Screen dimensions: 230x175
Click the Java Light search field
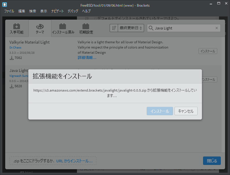tap(184, 28)
